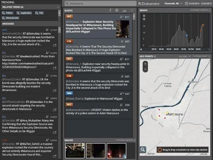Viewport: 213px width, 160px height.
Task: Select the orange peak point on the graph
Action: 203,25
